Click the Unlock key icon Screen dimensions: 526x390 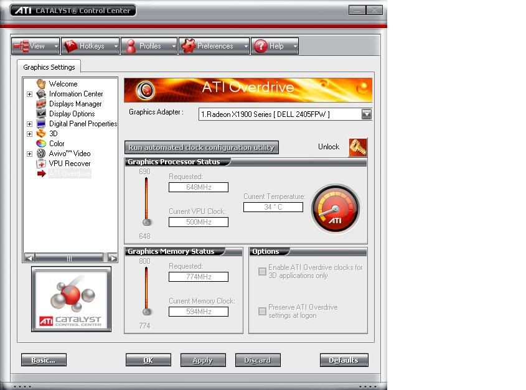click(x=358, y=147)
